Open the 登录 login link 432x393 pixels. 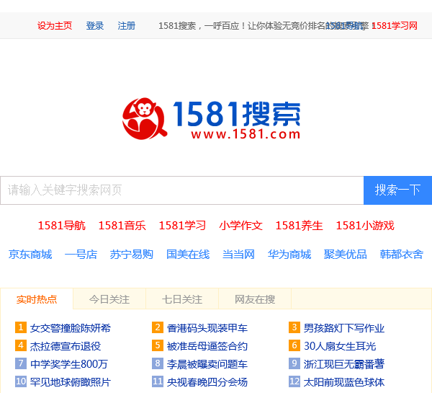tap(95, 26)
